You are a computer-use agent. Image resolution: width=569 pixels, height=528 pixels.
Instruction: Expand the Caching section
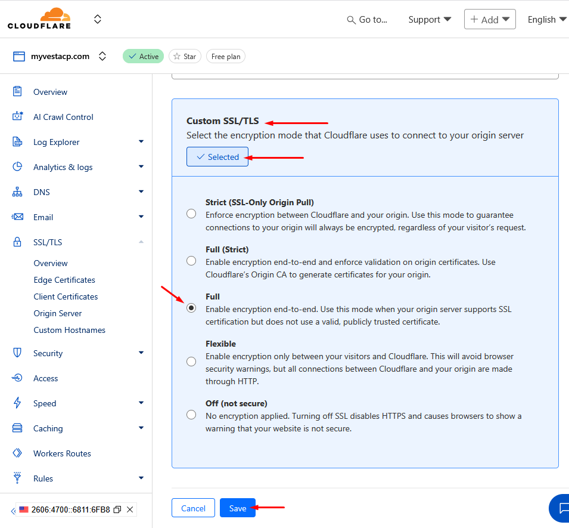click(x=141, y=428)
